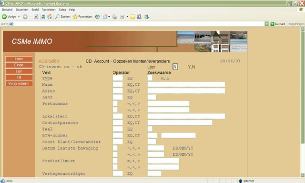Screen dimensions: 305x183
Task: Click the first Datum laatste beweging value field
Action: tap(156, 148)
